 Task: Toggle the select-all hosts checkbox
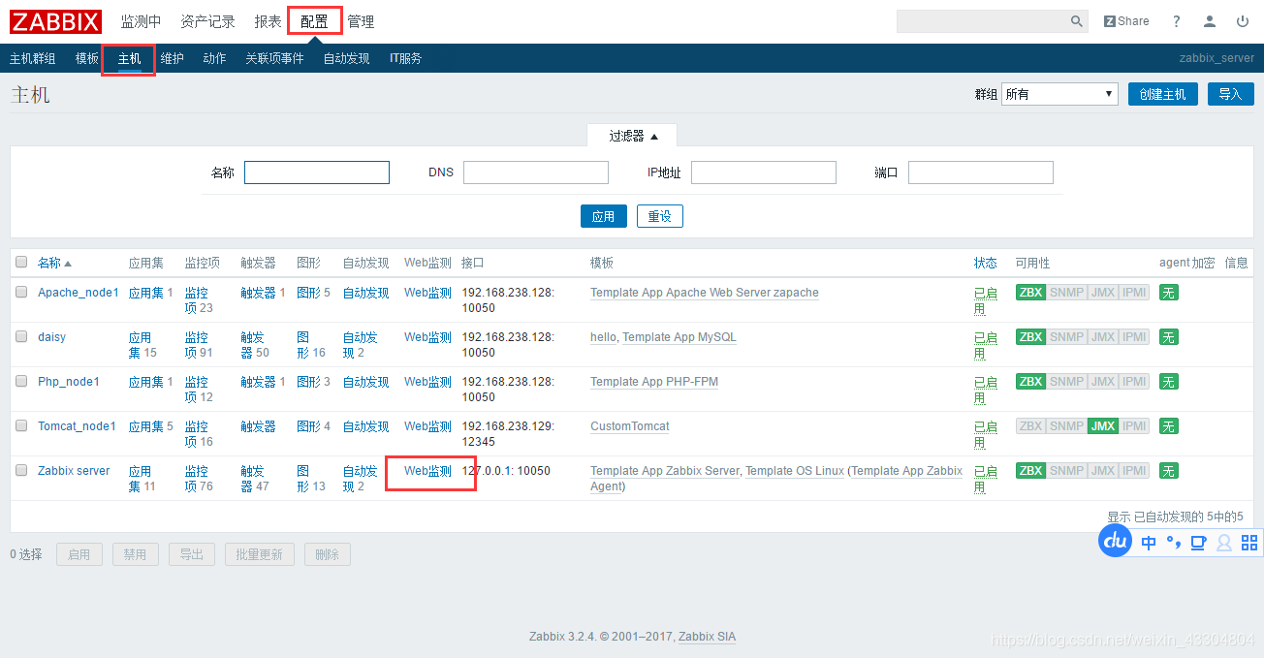(x=21, y=262)
